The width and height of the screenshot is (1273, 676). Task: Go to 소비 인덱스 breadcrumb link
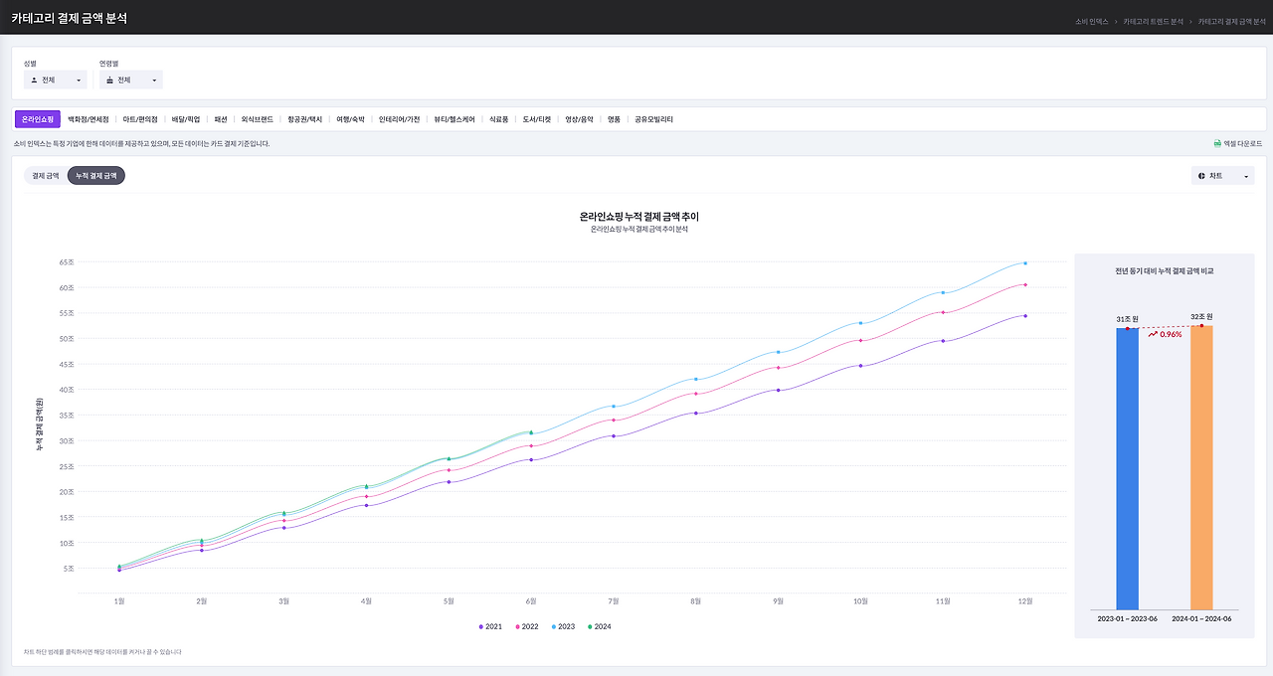click(1092, 21)
